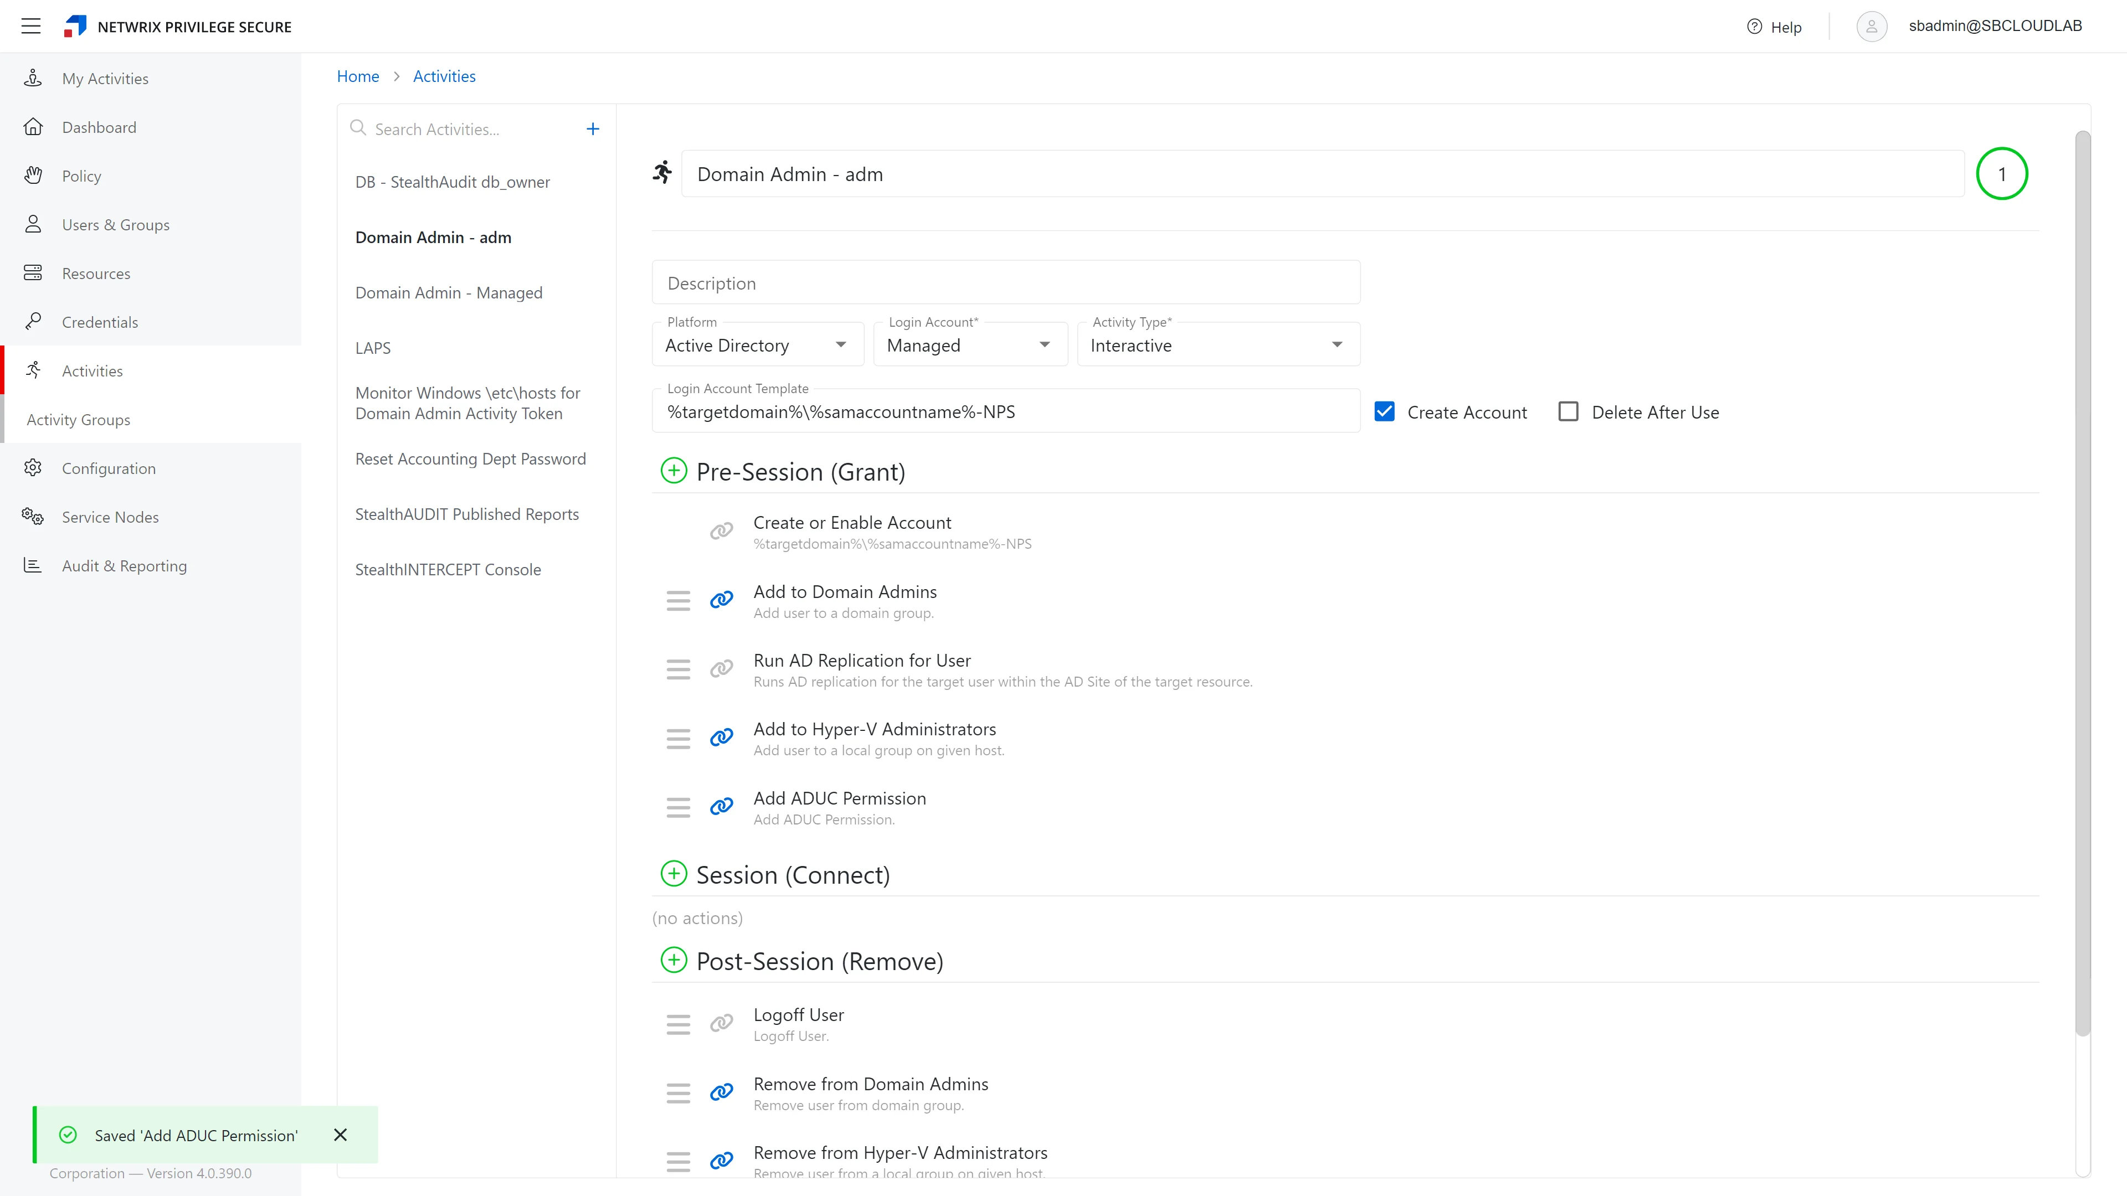Click the Netwrix Privilege Secure logo
2127x1196 pixels.
click(75, 27)
